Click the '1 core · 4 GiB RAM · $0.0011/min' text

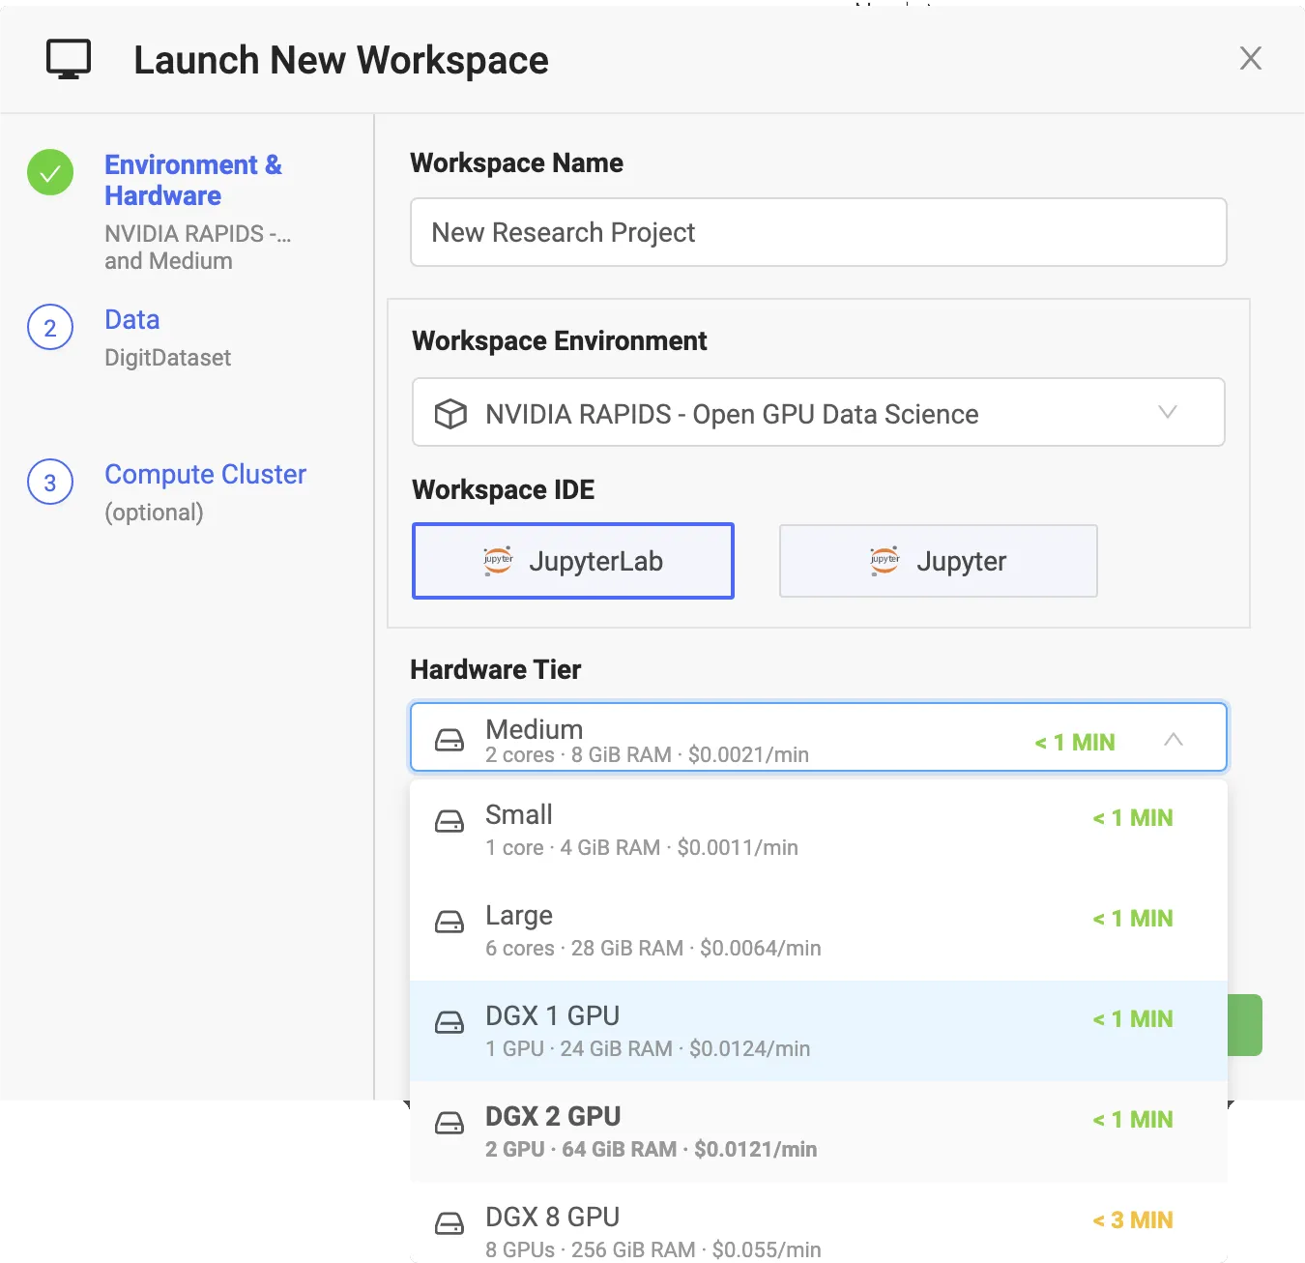(x=642, y=848)
